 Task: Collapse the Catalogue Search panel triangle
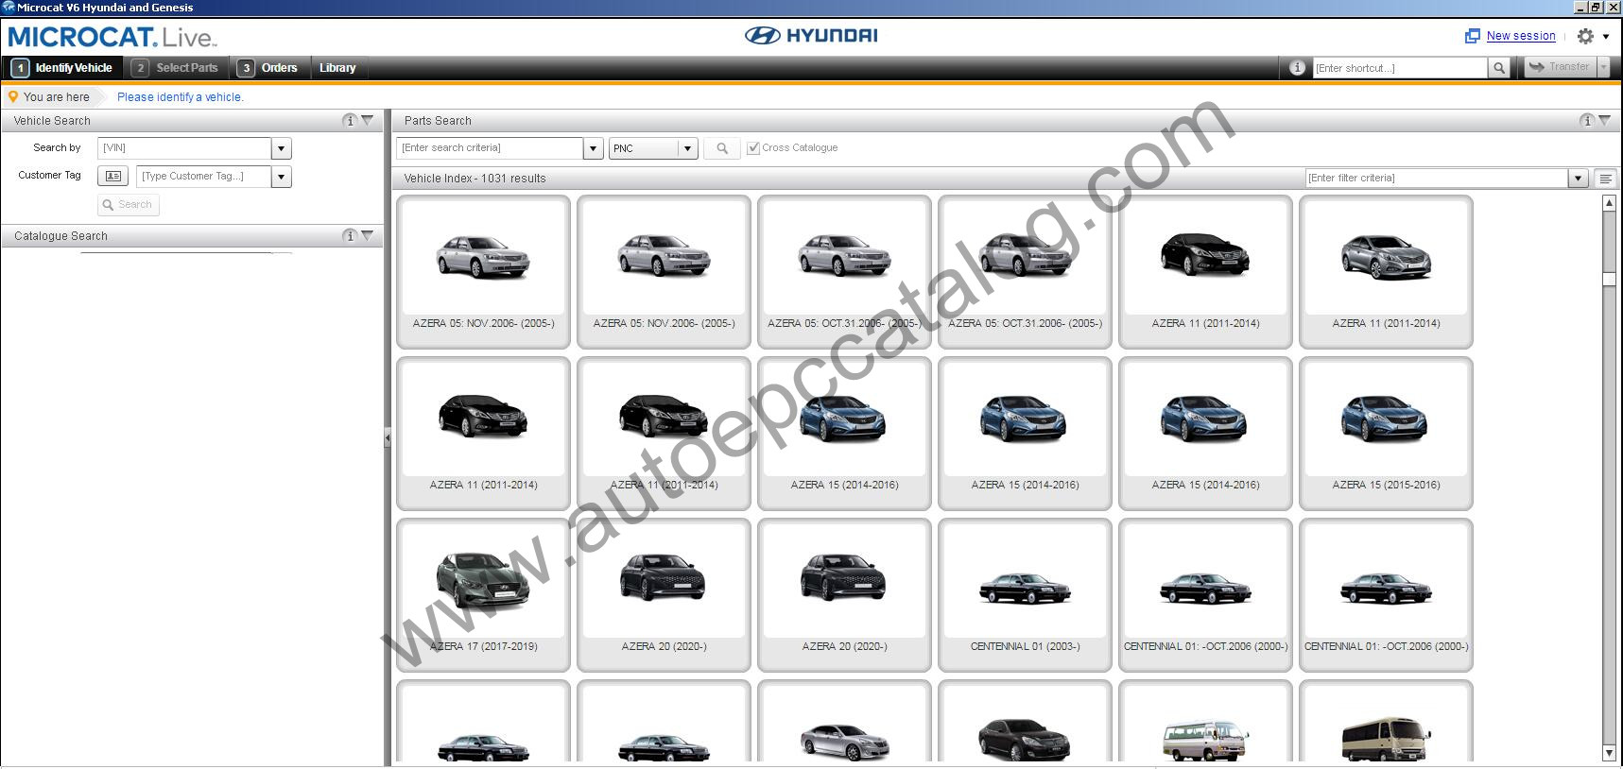tap(368, 235)
